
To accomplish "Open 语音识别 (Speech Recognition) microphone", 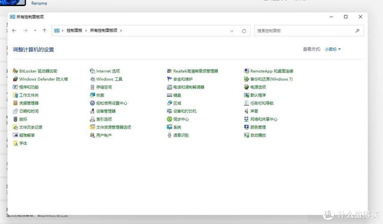I will 169,135.
